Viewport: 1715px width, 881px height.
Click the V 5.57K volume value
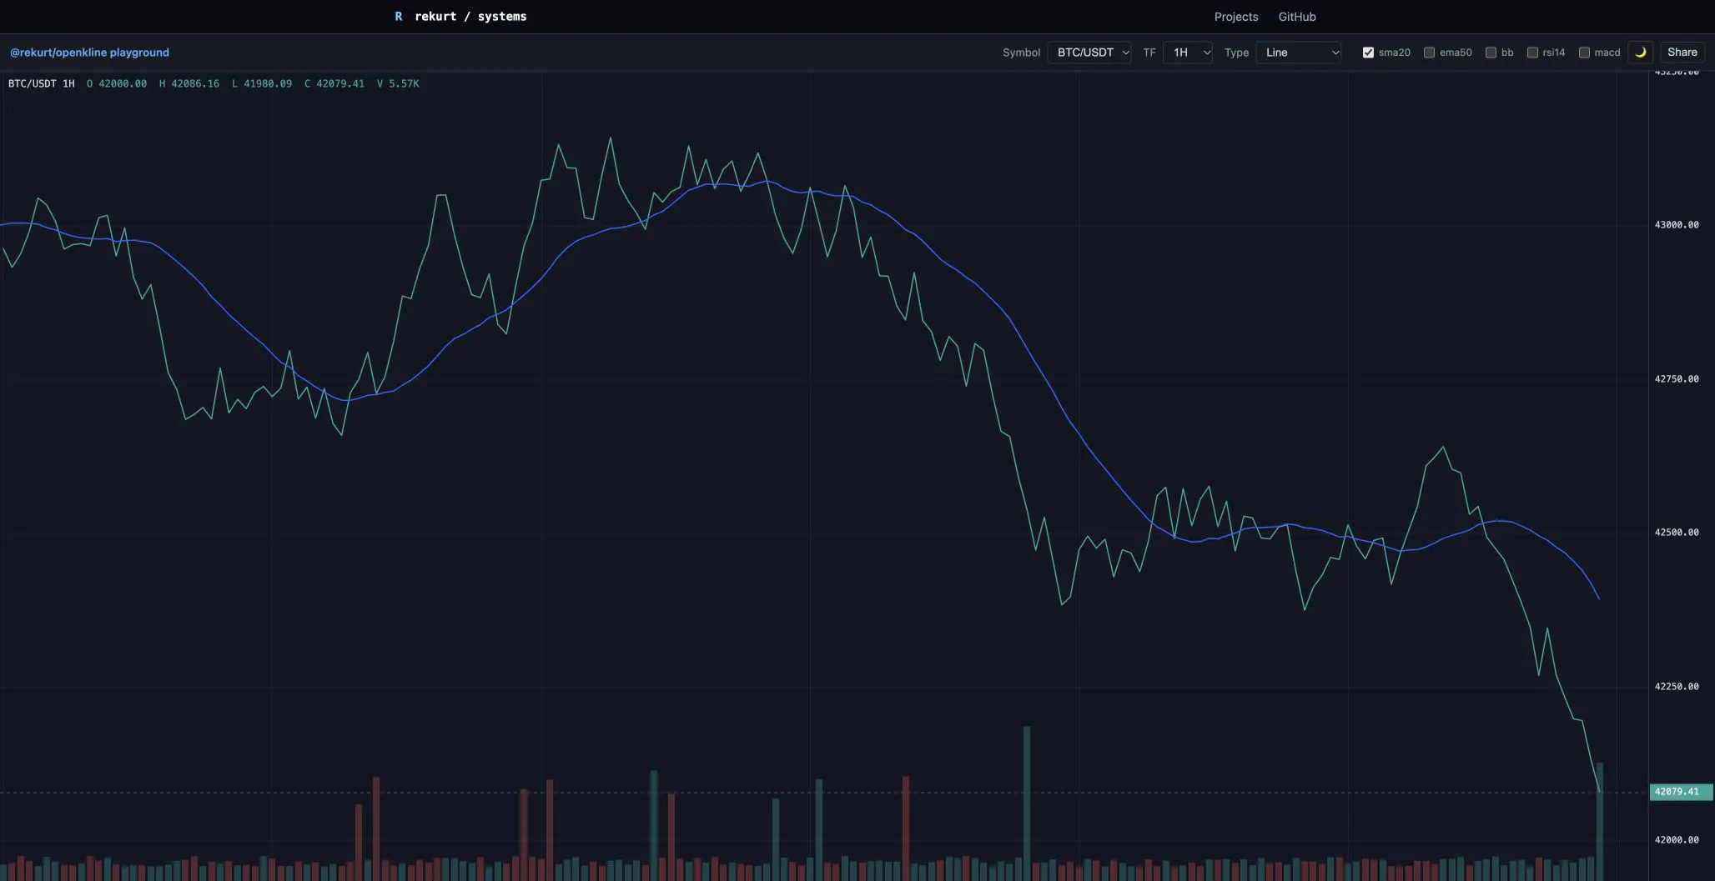coord(398,83)
